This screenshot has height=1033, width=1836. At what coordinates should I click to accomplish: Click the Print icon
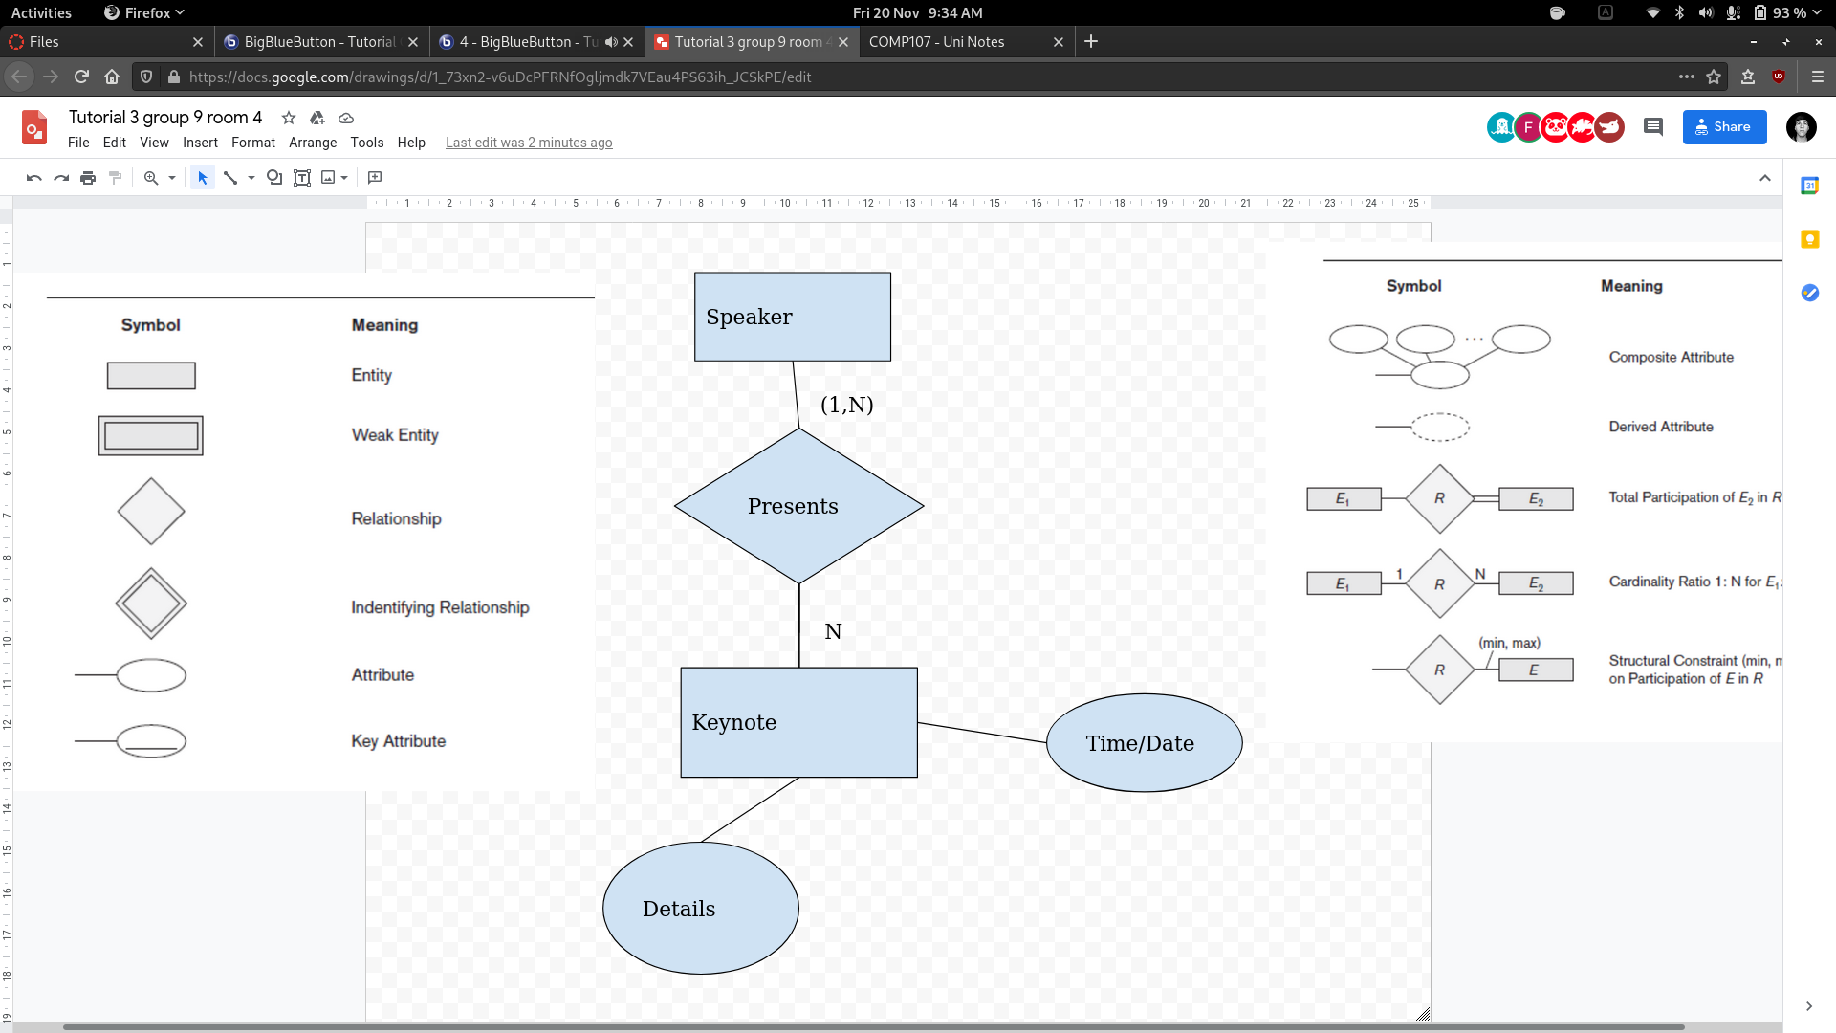[88, 178]
